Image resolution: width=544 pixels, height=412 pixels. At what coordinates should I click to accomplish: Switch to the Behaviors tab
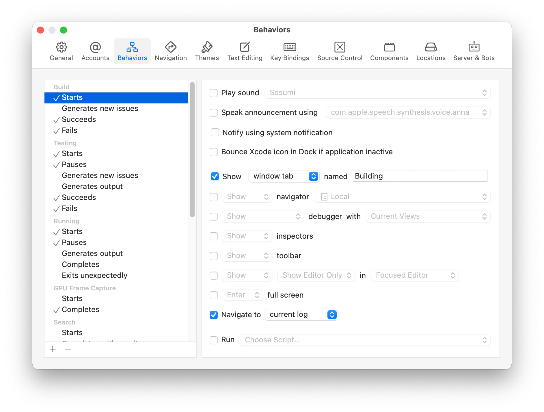[132, 51]
